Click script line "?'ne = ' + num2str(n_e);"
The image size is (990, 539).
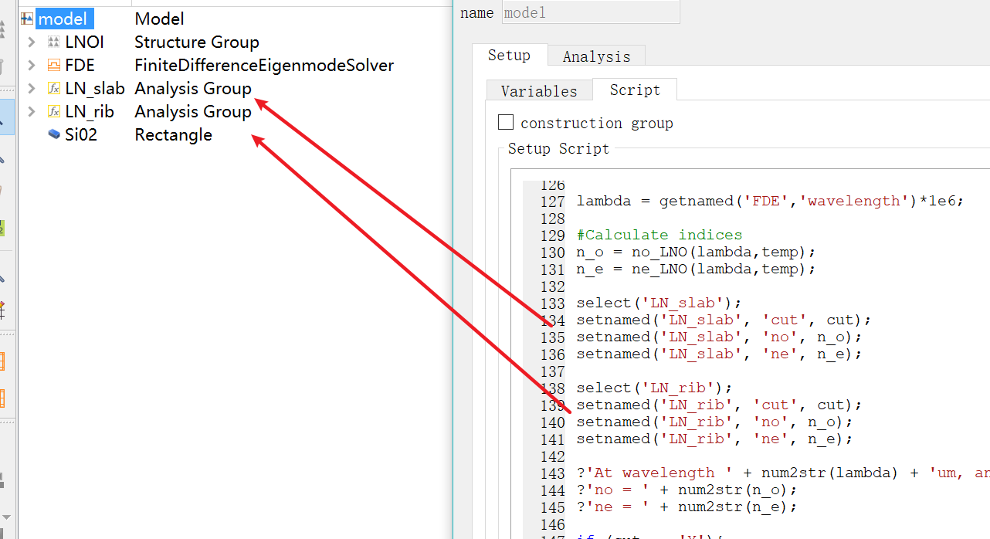point(687,507)
